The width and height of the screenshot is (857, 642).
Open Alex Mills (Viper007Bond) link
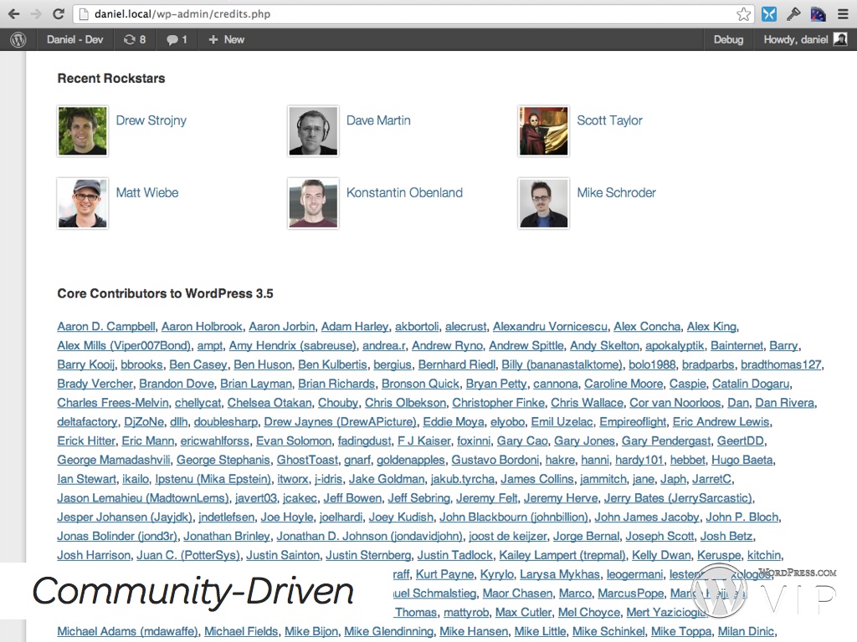click(124, 345)
